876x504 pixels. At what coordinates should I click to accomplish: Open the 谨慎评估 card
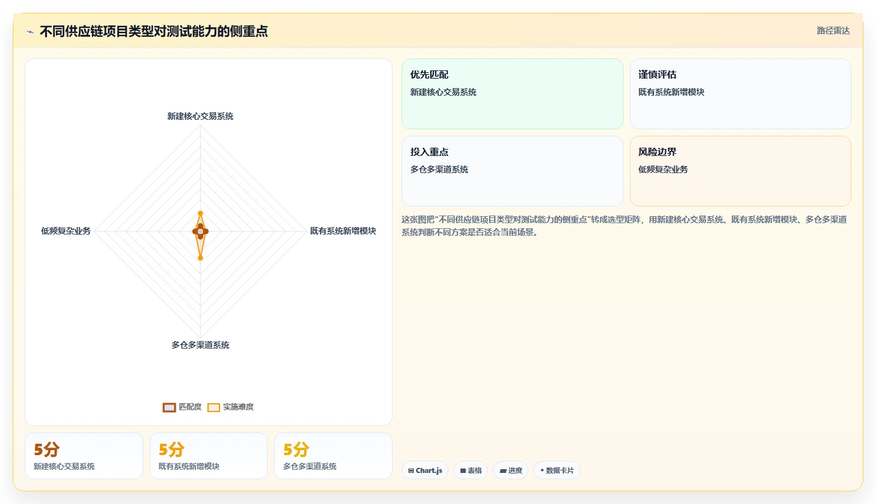(x=740, y=94)
